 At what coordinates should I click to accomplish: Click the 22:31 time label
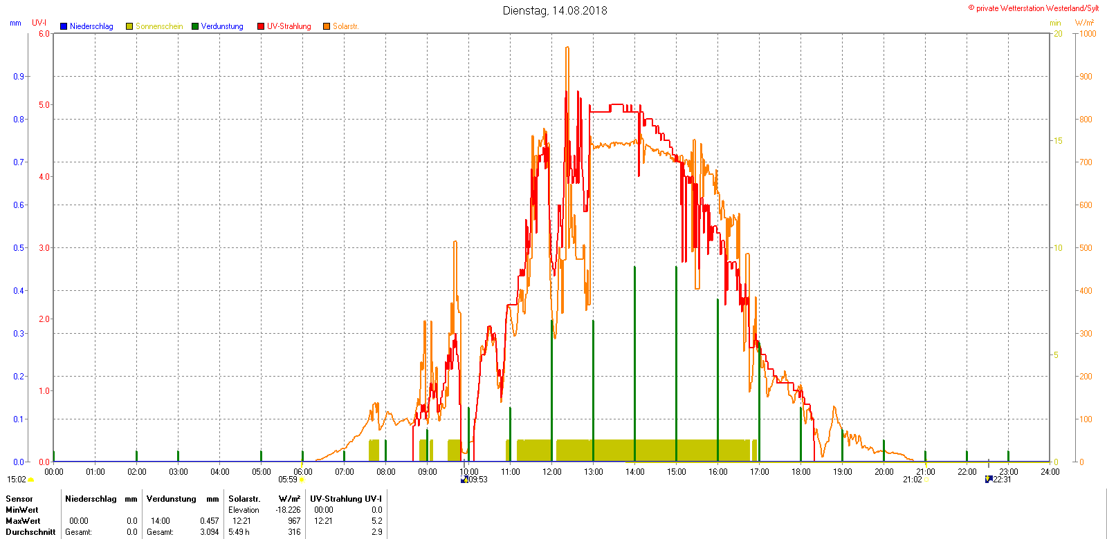click(x=1002, y=480)
